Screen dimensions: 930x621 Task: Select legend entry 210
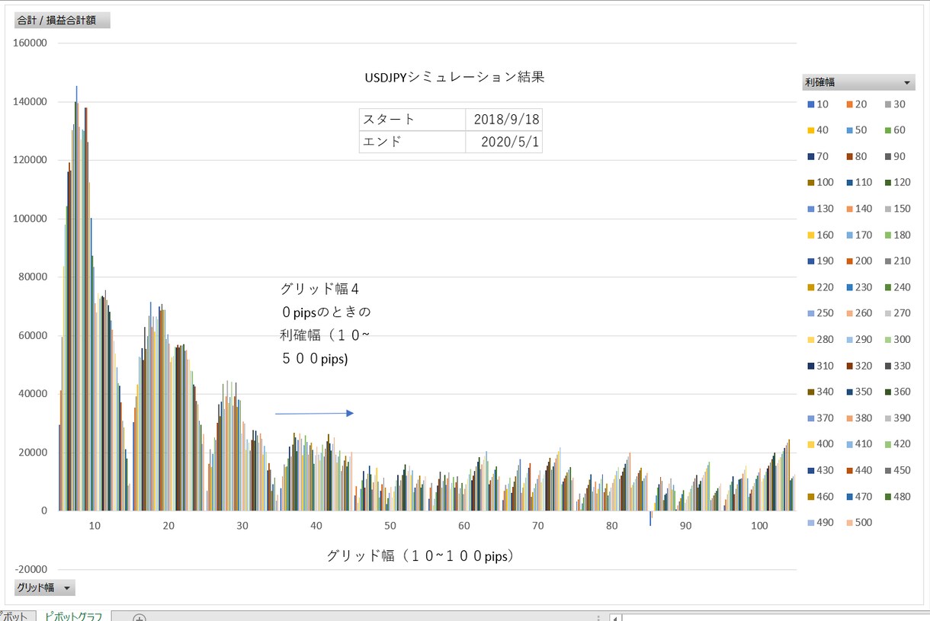(x=897, y=261)
